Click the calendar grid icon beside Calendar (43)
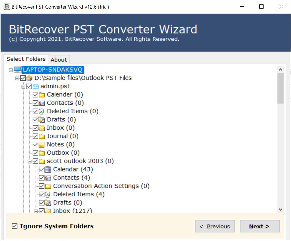 48,170
